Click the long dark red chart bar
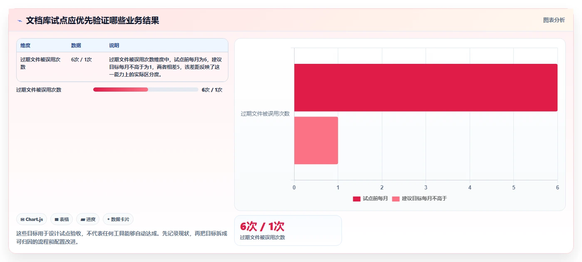Image resolution: width=582 pixels, height=262 pixels. 426,87
